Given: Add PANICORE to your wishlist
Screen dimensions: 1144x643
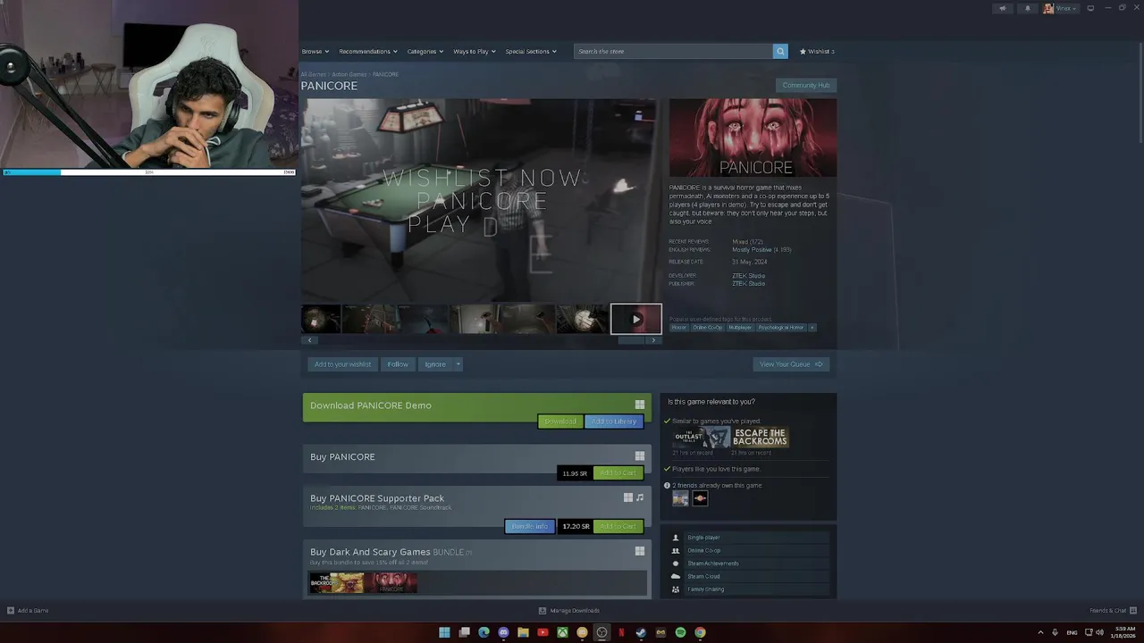Looking at the screenshot, I should pyautogui.click(x=342, y=364).
